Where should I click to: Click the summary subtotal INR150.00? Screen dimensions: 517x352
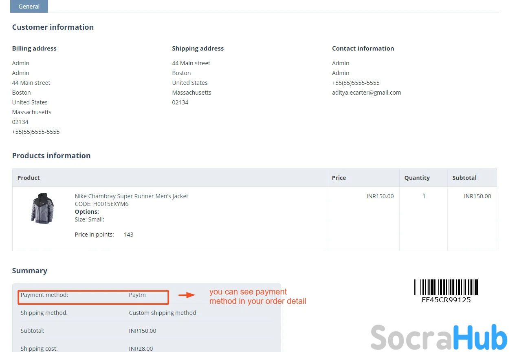(143, 331)
